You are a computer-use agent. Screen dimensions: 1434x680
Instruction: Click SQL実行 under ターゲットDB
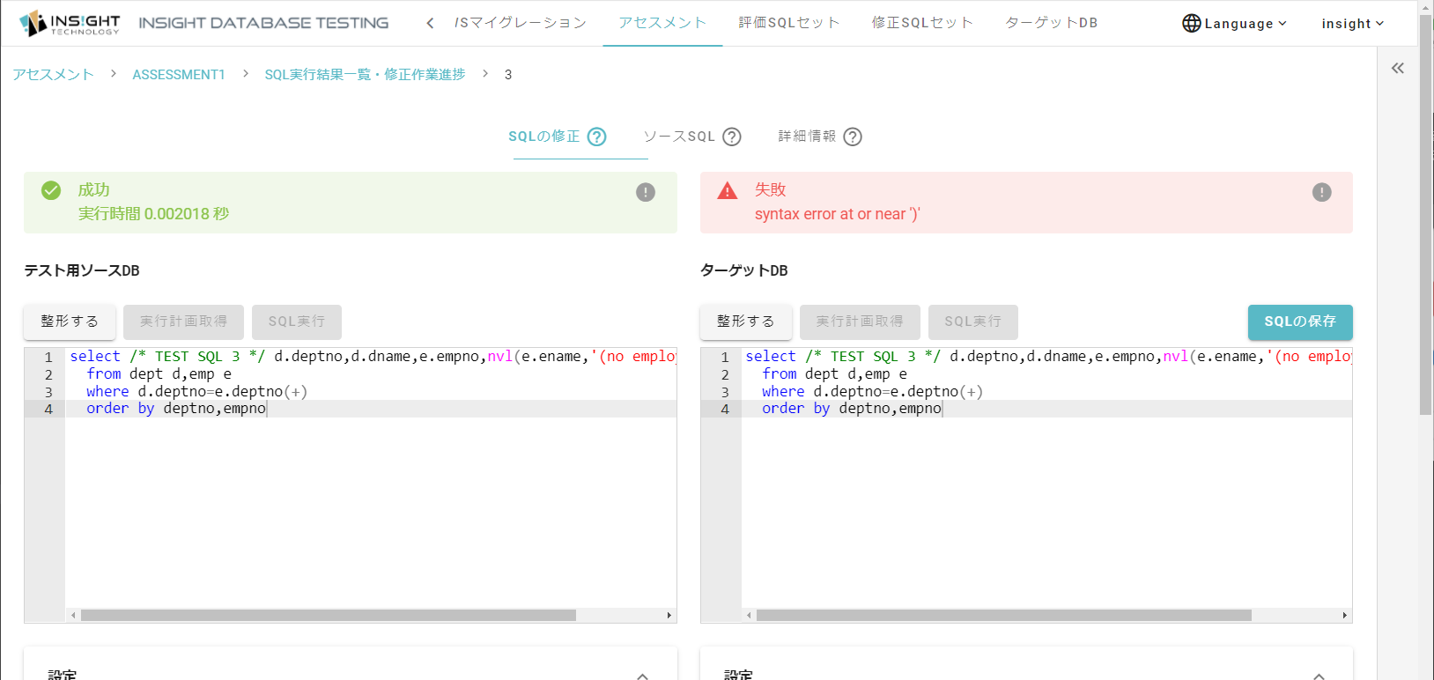tap(973, 322)
